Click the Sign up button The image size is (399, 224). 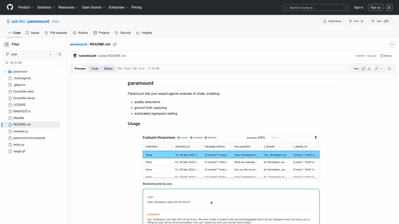point(375,7)
